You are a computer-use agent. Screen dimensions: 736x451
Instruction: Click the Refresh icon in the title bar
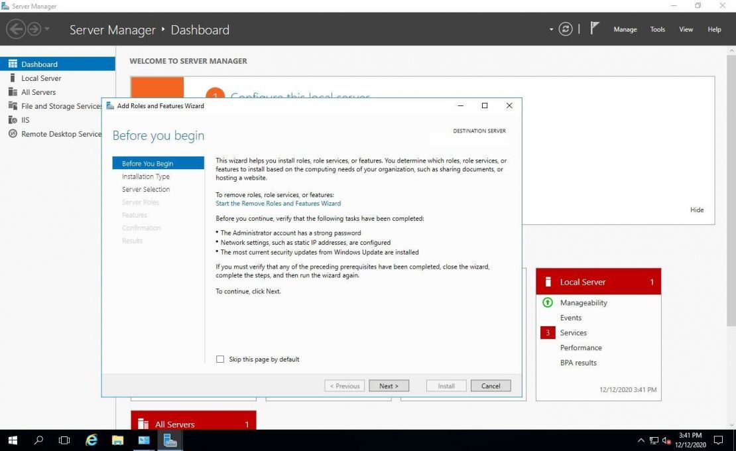click(x=565, y=29)
